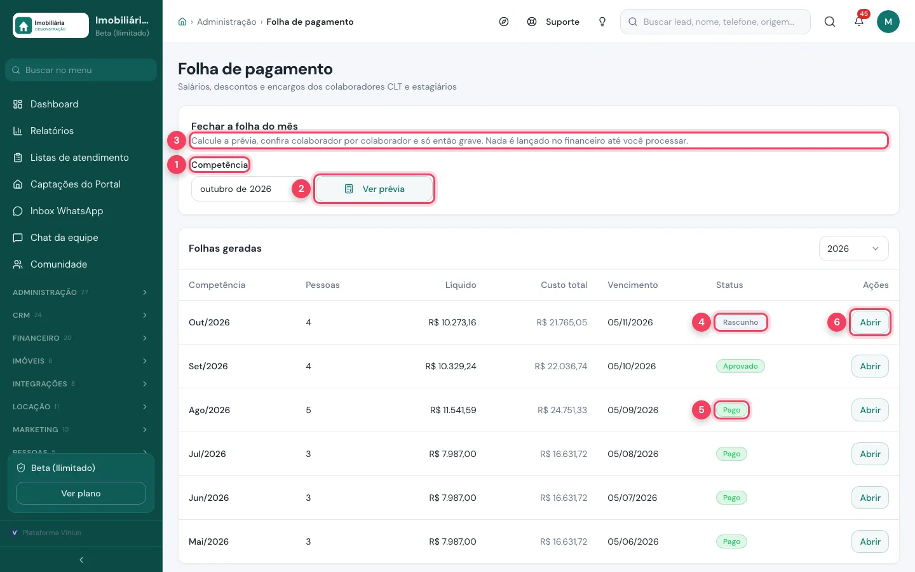This screenshot has width=915, height=572.
Task: Click Administração in the breadcrumb
Action: pos(226,22)
